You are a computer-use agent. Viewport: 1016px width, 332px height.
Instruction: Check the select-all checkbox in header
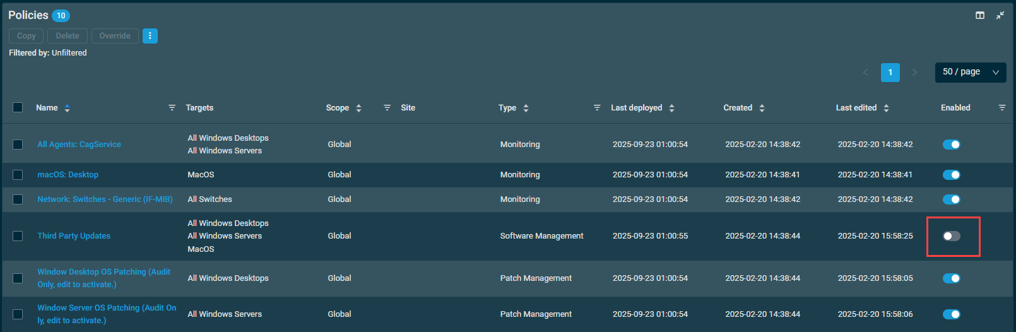point(18,107)
